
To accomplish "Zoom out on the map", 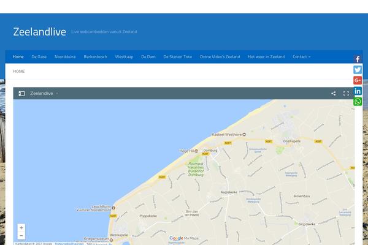I will [21, 235].
